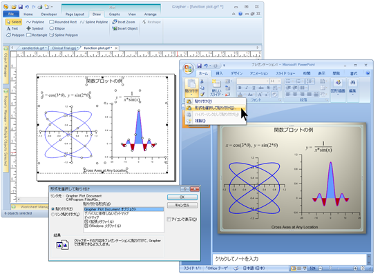Open the Graphs ribbon tab
Image resolution: width=380 pixels, height=276 pixels.
click(x=115, y=14)
